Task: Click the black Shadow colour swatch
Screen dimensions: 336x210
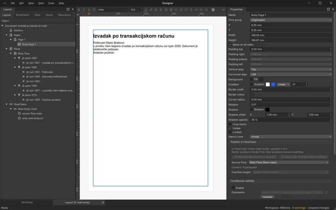Action: (268, 110)
